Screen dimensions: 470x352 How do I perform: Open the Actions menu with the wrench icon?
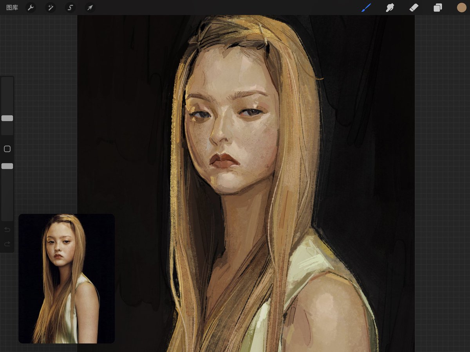(31, 7)
